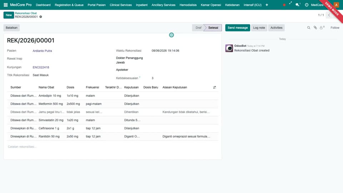Click the Send message button

[x=238, y=28]
